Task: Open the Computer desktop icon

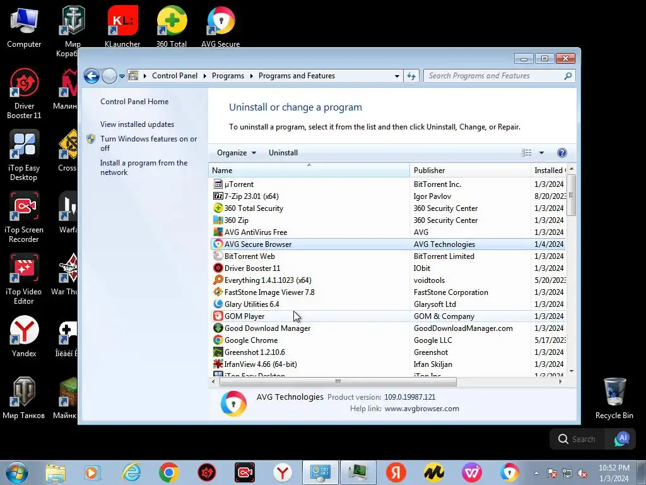Action: coord(24,28)
